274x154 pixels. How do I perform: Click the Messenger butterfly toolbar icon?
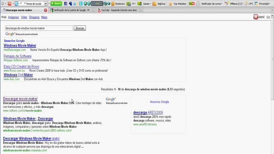tap(71, 3)
